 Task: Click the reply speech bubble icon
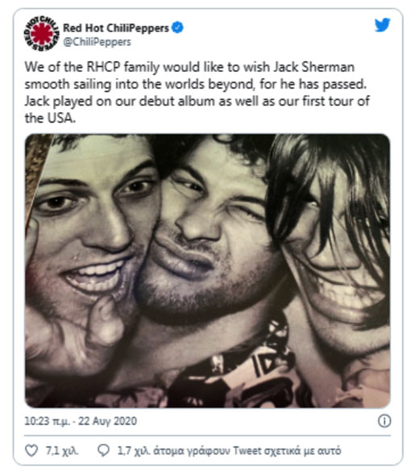[x=103, y=451]
